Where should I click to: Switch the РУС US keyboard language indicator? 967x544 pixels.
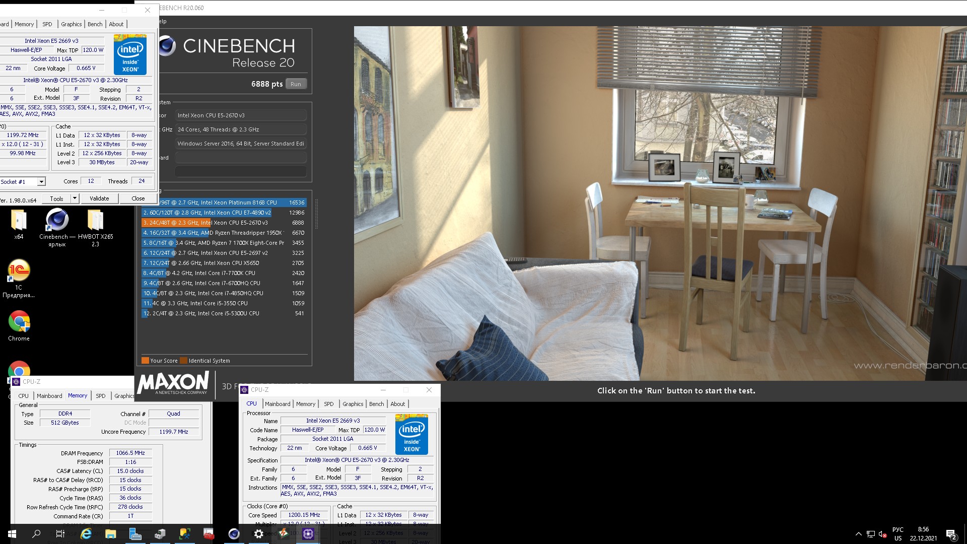tap(898, 534)
